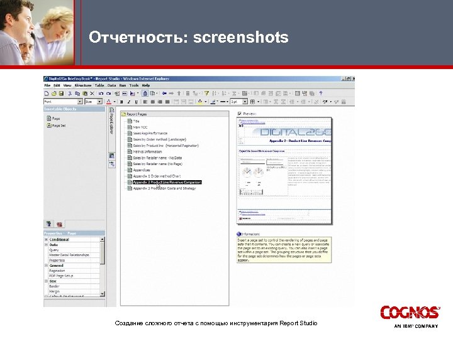Click the blue Back arrow icon
This screenshot has width=453, height=339.
164,94
